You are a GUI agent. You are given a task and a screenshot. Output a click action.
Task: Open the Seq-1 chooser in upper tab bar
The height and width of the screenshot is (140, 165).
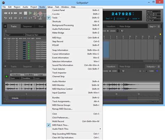pyautogui.click(x=153, y=26)
